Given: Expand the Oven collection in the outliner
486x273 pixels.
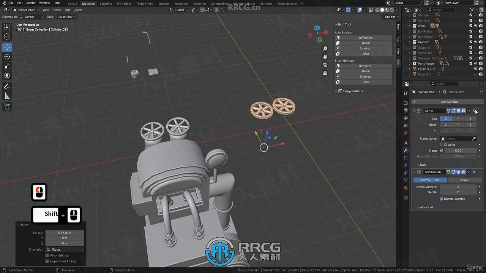Looking at the screenshot, I should coord(410,26).
